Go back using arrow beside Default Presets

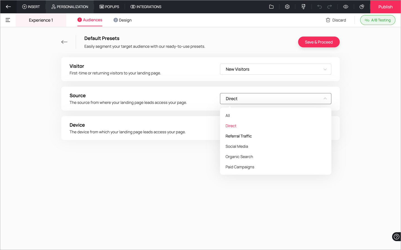tap(64, 42)
